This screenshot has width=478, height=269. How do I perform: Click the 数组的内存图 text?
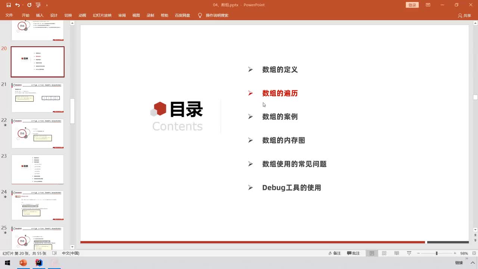pos(283,140)
